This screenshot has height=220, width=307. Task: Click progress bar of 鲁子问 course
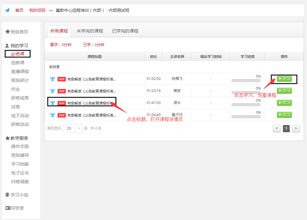(246, 117)
